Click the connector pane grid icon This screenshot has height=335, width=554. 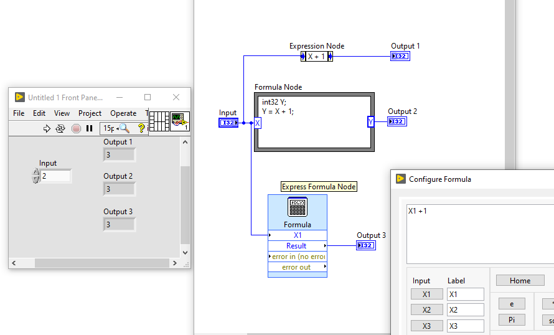[x=159, y=121]
